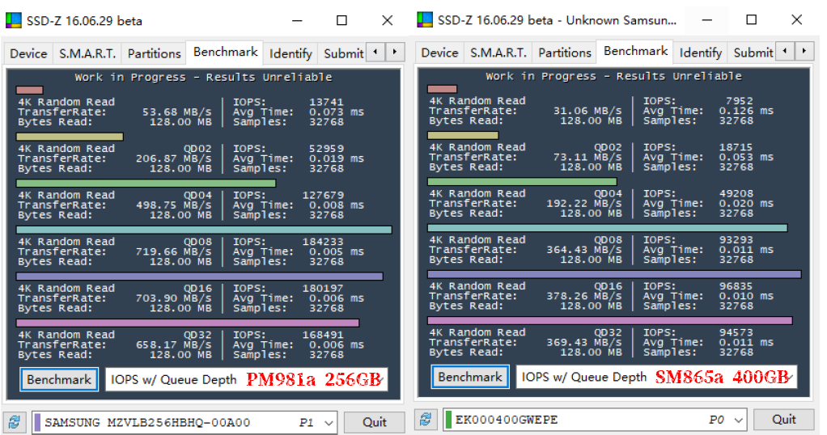
Task: Start Benchmark on SAMSUNG MZVLB256HBHQ drive
Action: pos(59,380)
